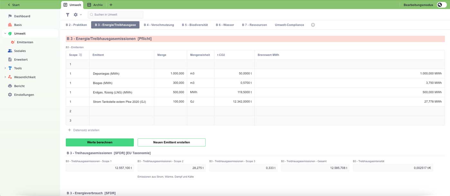Screen dimensions: 450x196
Task: Click Neuen Emittent erstellen button
Action: pyautogui.click(x=171, y=142)
